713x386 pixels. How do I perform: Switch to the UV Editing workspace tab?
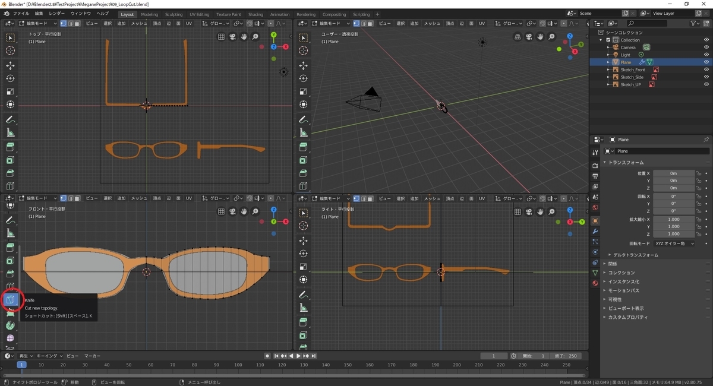pyautogui.click(x=199, y=14)
